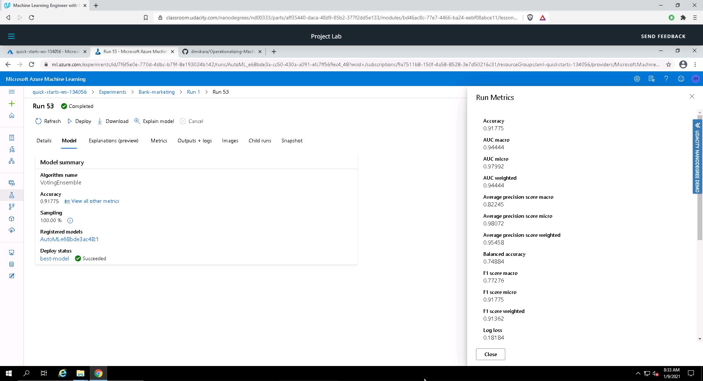Go to quick-starts-ws-134056 breadcrumb
The width and height of the screenshot is (703, 381).
(60, 92)
